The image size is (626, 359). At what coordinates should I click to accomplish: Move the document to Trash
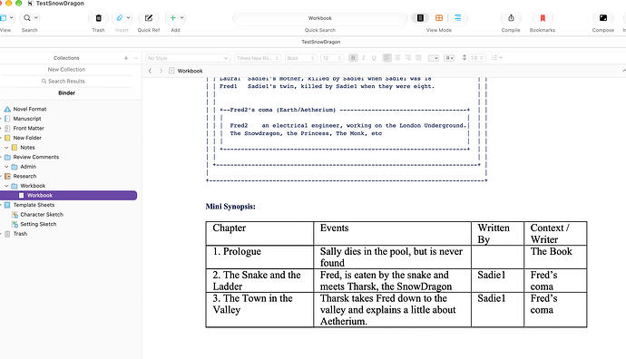[98, 18]
